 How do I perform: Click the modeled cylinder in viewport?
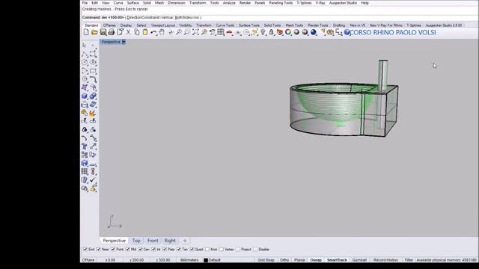point(383,75)
